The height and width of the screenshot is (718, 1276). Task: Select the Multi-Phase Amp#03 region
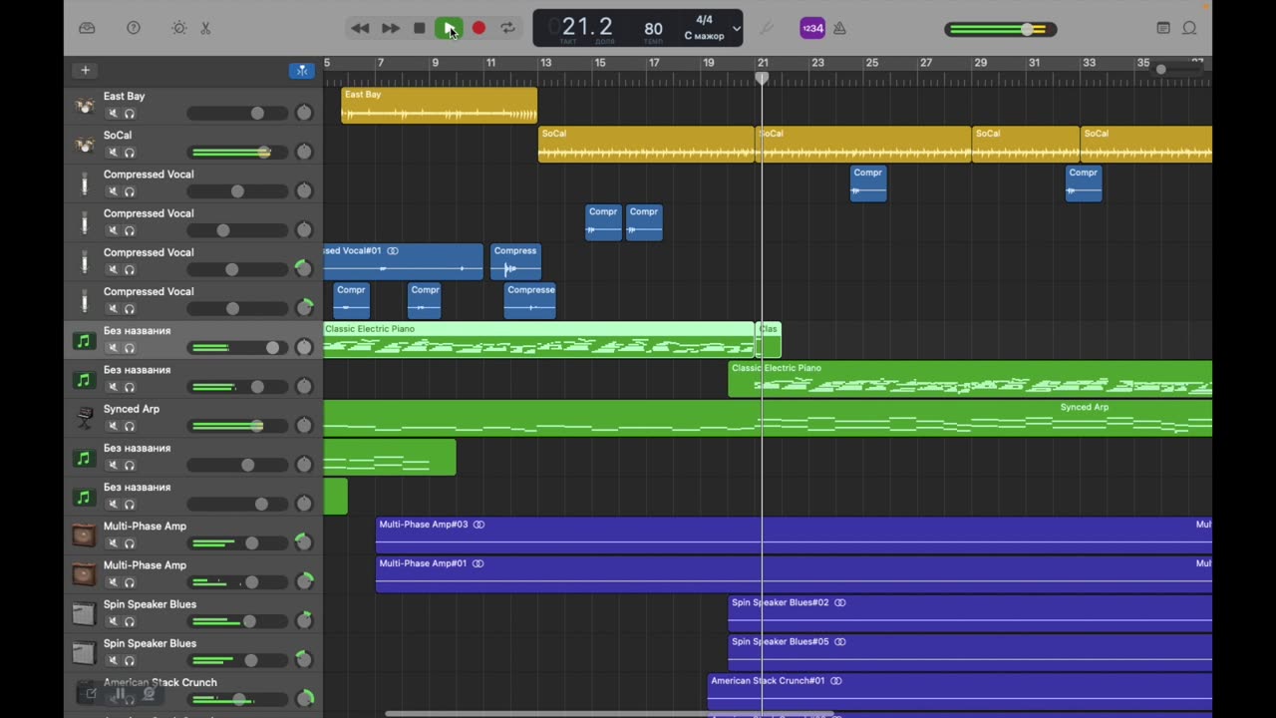[794, 535]
